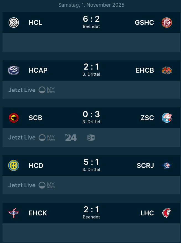
Task: Click the HCD team name
Action: 36,165
